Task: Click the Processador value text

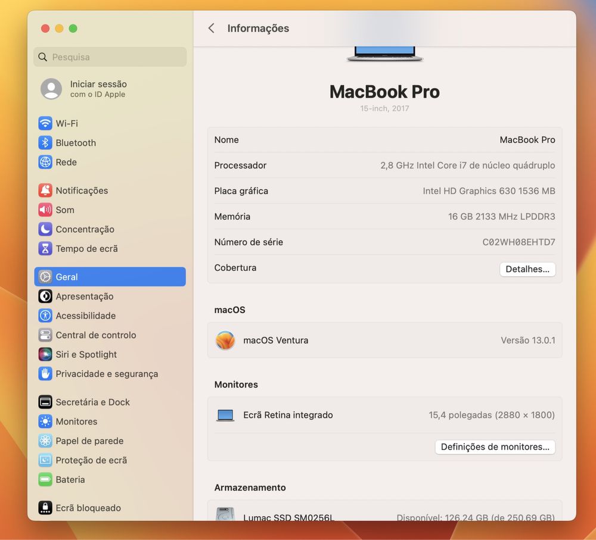Action: click(x=467, y=165)
